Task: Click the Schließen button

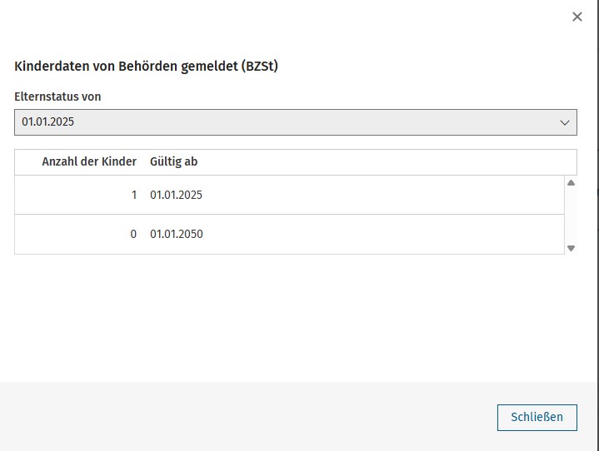Action: pos(537,418)
